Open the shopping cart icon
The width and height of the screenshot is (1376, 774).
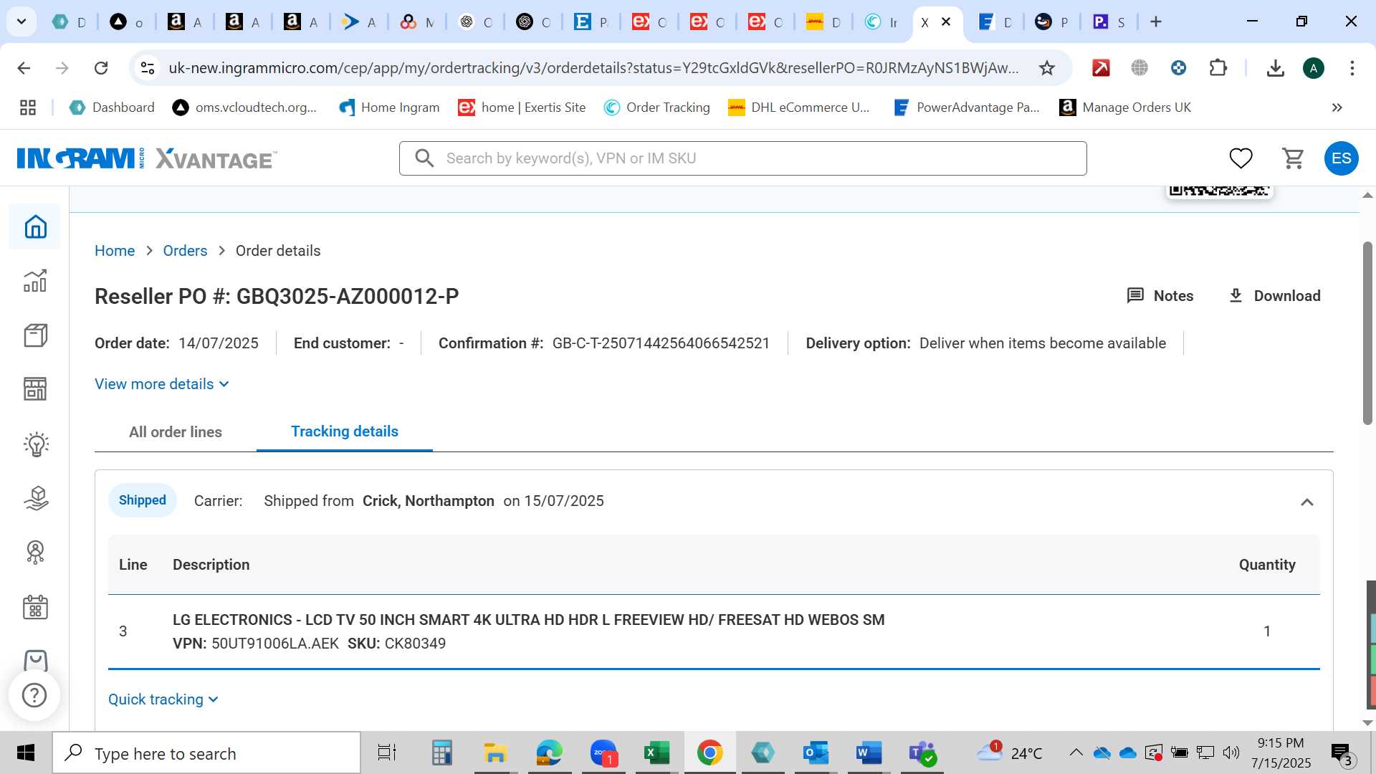[x=1293, y=158]
